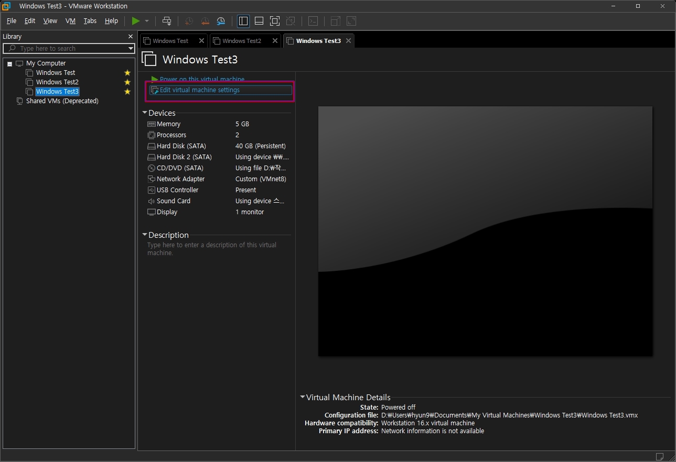Close the Windows Test3 tab
676x462 pixels.
click(x=348, y=41)
